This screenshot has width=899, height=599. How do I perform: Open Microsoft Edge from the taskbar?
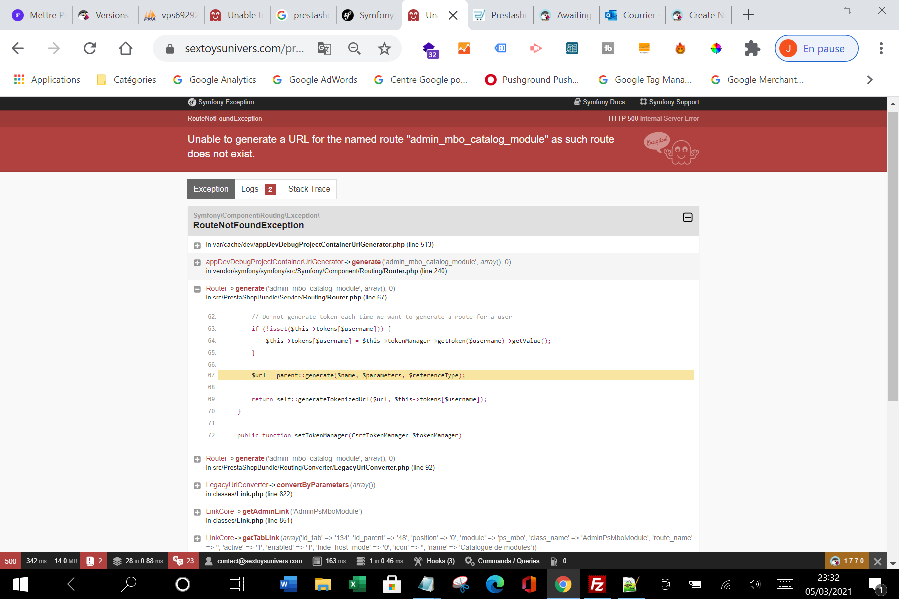pos(495,584)
